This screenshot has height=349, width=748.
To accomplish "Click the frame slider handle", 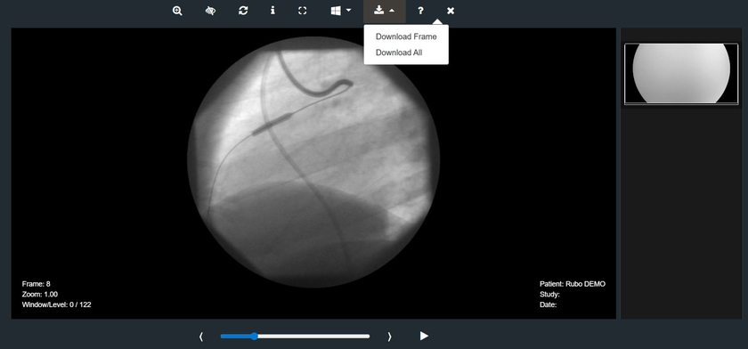I will [x=255, y=337].
